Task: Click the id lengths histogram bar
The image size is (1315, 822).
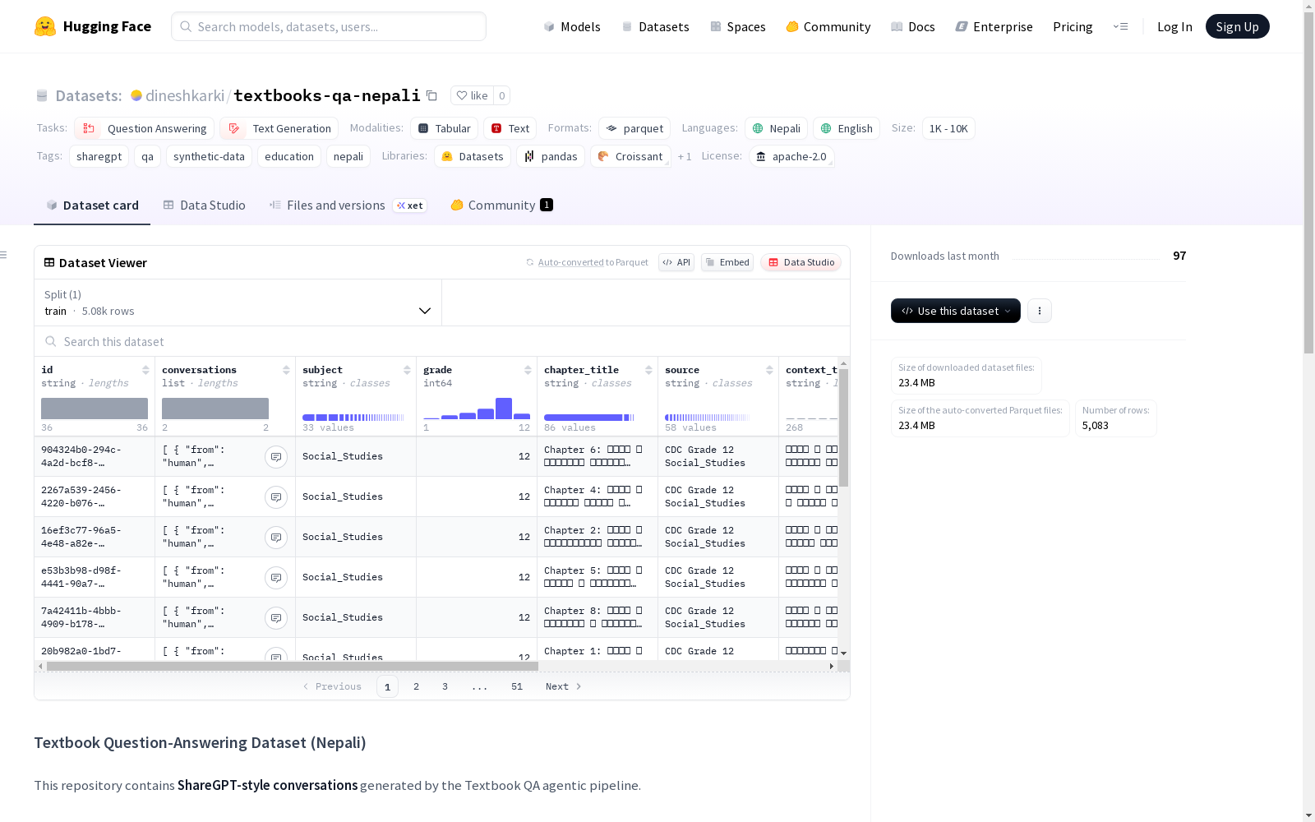Action: (x=95, y=409)
